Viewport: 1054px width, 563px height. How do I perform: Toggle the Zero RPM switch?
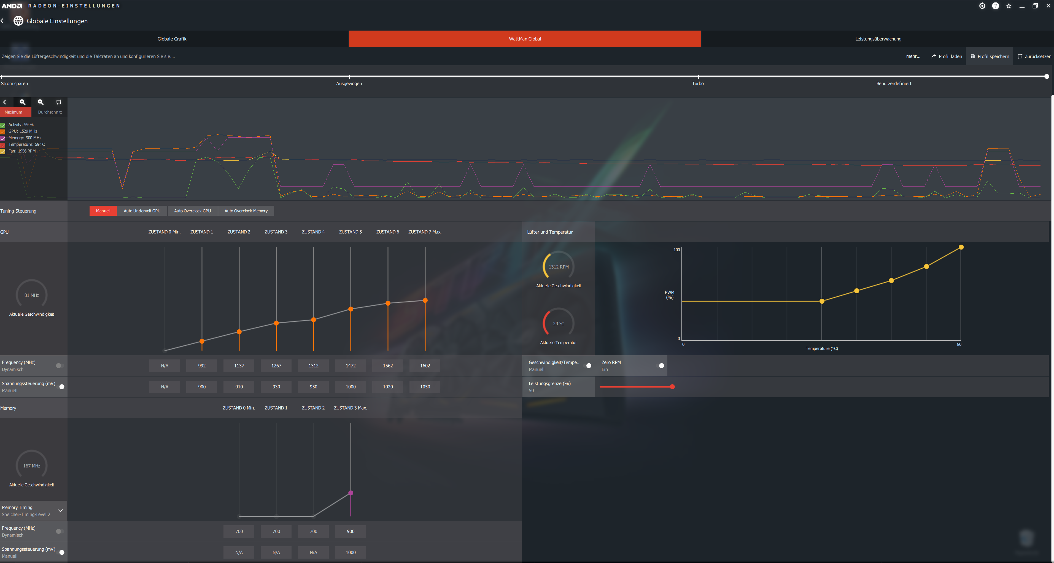[660, 366]
